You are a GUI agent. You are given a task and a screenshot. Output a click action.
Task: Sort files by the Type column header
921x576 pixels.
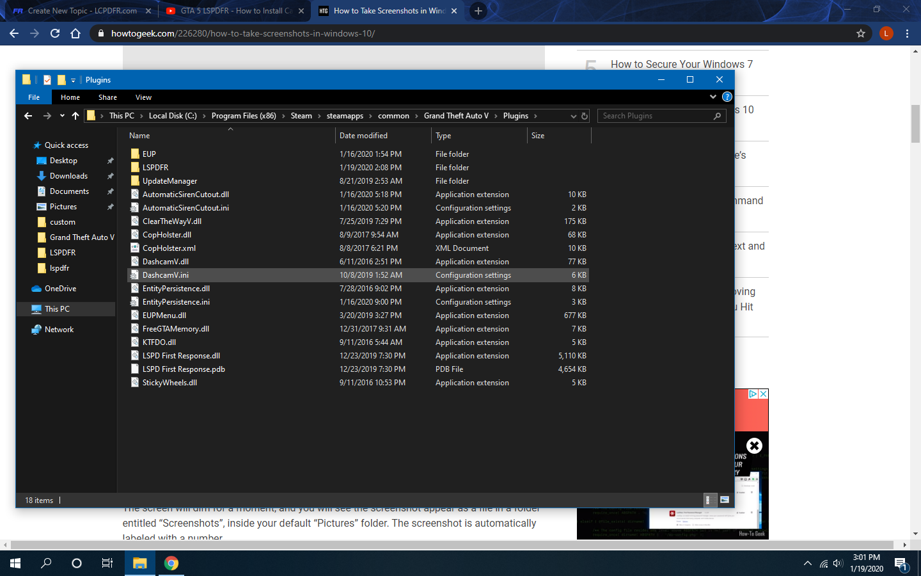[x=479, y=136]
